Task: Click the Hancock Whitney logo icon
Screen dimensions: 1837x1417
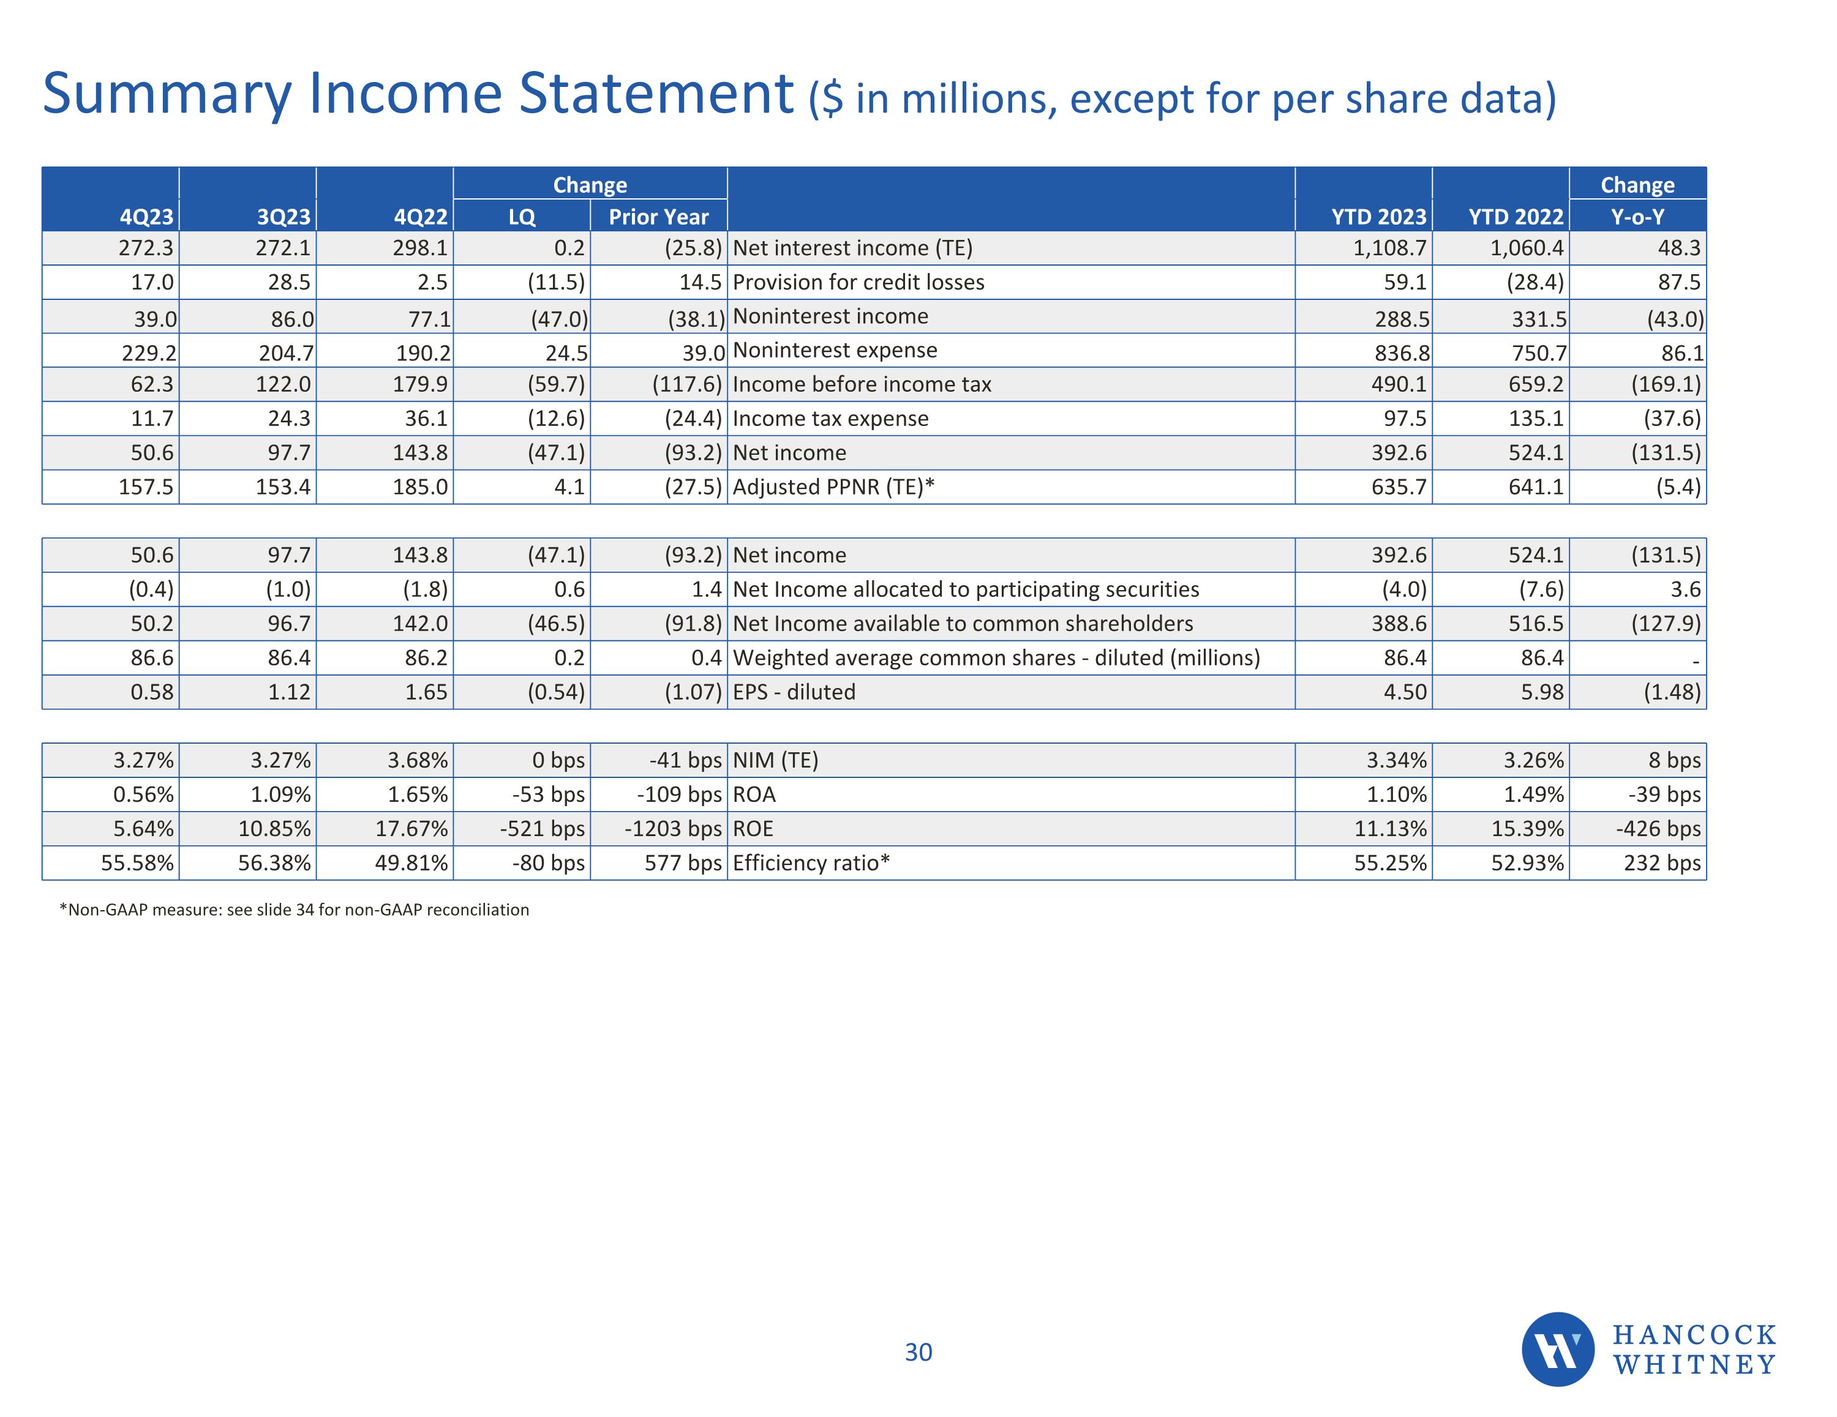Action: coord(1557,1349)
